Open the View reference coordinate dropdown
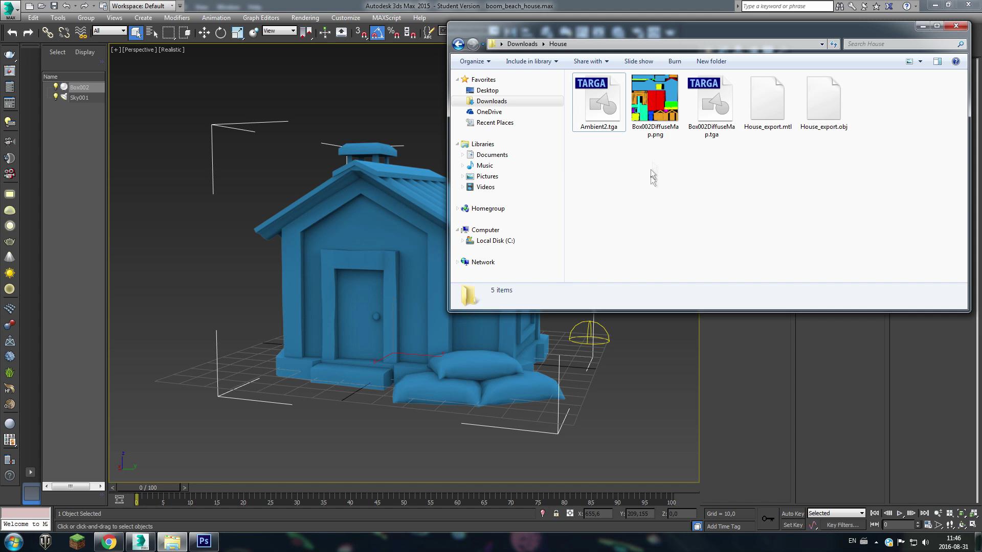Screen dimensions: 982x552 279,31
